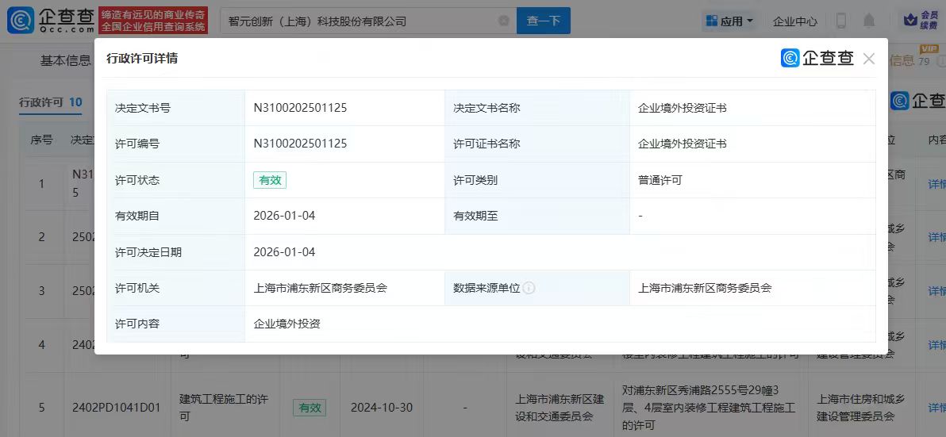946x437 pixels.
Task: Click the 企查查 logo in the top-left header
Action: point(51,20)
